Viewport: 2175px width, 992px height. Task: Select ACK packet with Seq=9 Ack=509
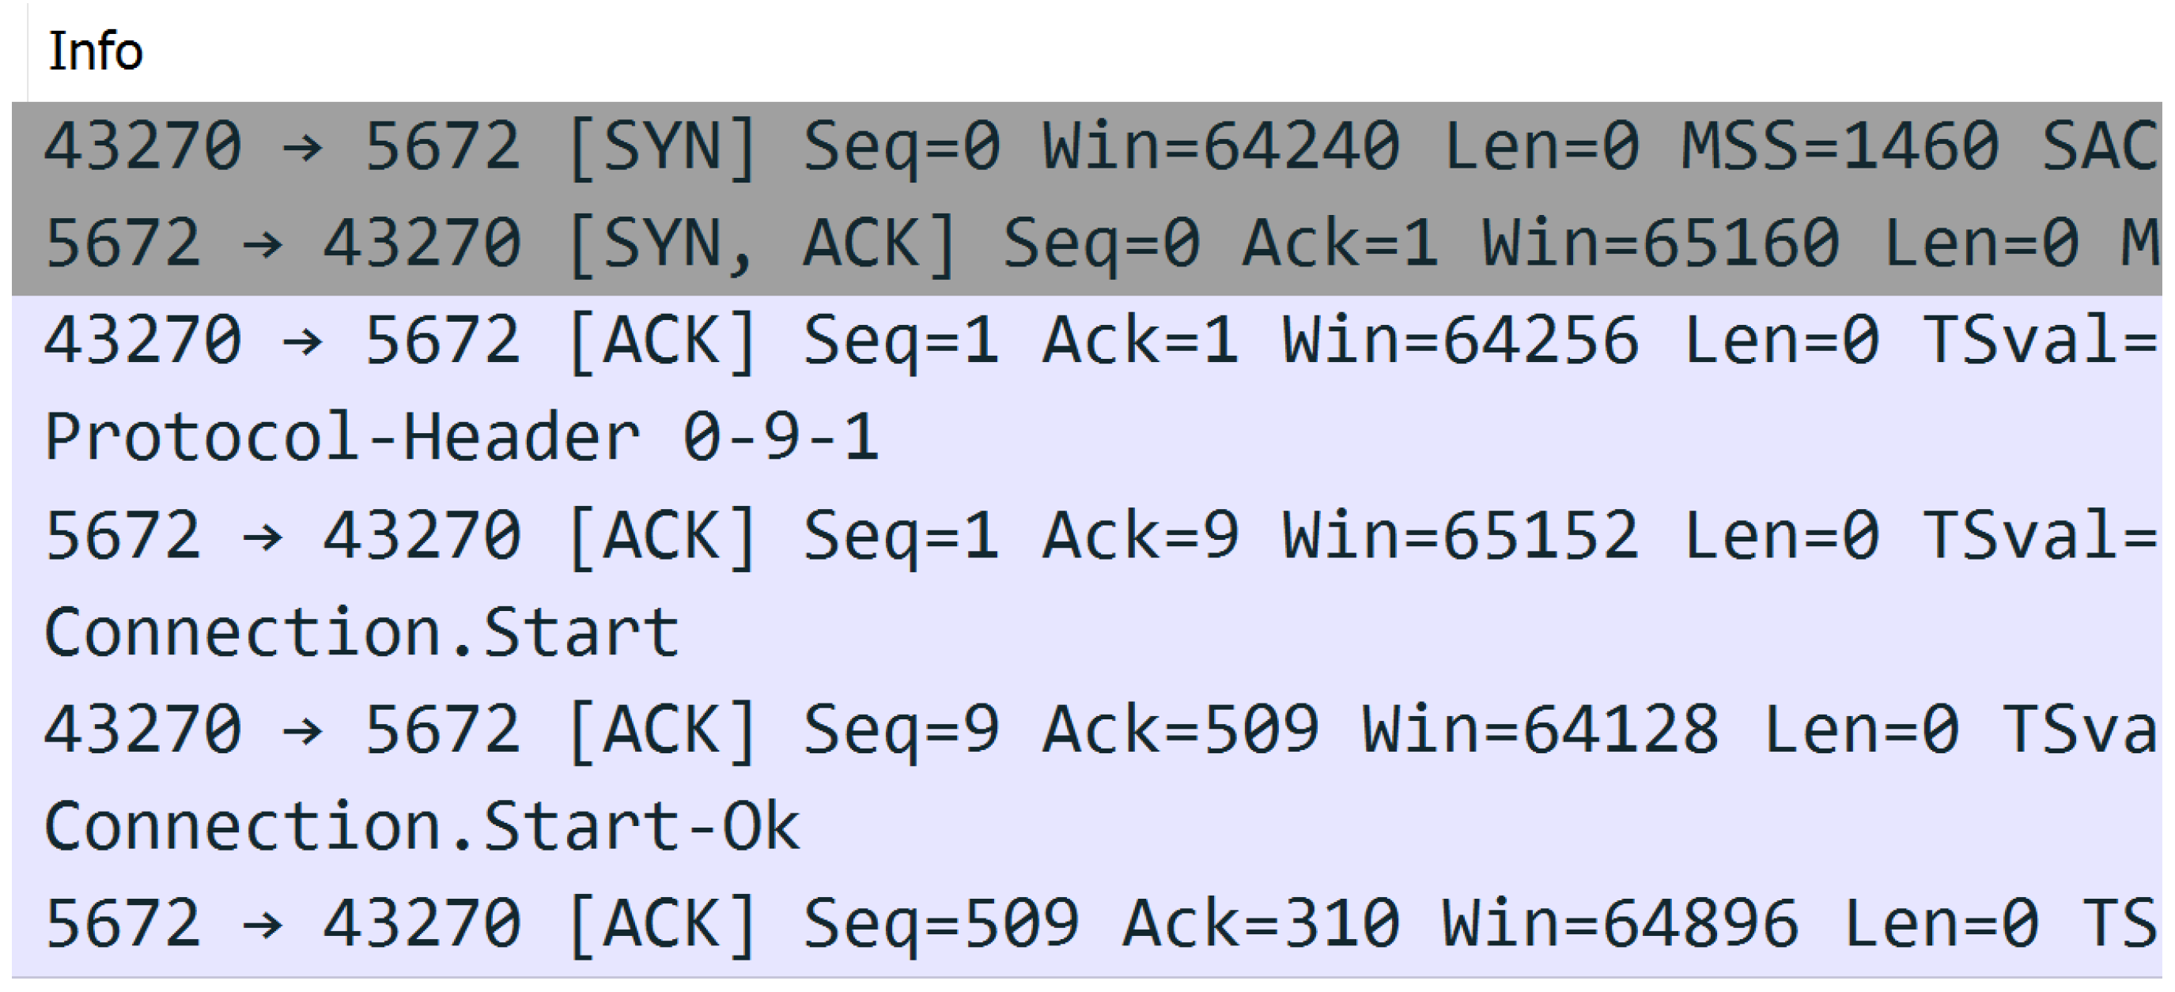(x=1087, y=733)
